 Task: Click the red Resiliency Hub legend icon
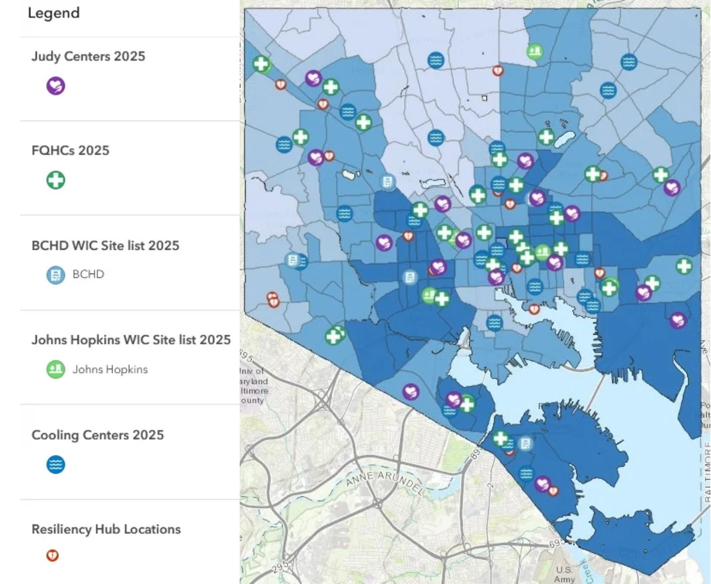click(x=52, y=555)
